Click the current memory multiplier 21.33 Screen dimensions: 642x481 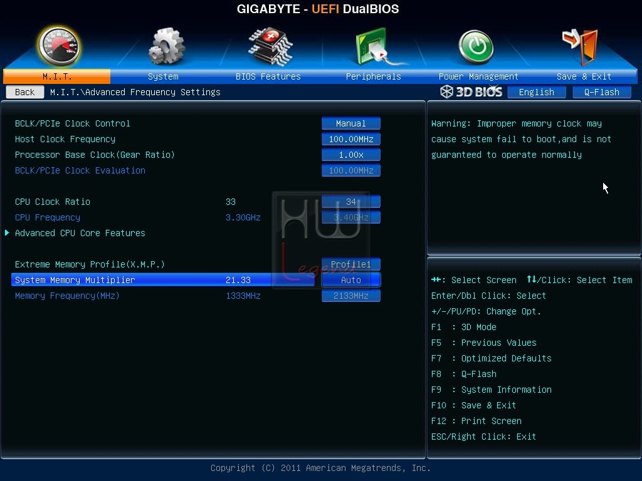[238, 280]
